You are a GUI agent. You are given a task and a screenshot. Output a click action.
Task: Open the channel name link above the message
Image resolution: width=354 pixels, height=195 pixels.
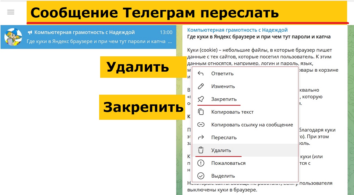(x=237, y=30)
